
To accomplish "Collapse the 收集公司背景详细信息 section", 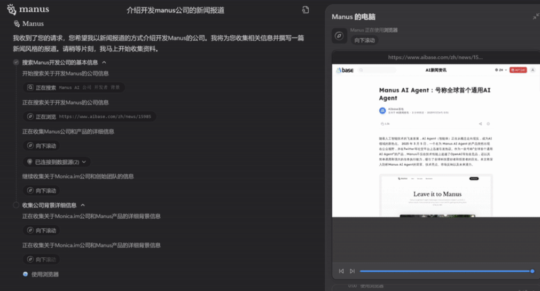I will [83, 205].
